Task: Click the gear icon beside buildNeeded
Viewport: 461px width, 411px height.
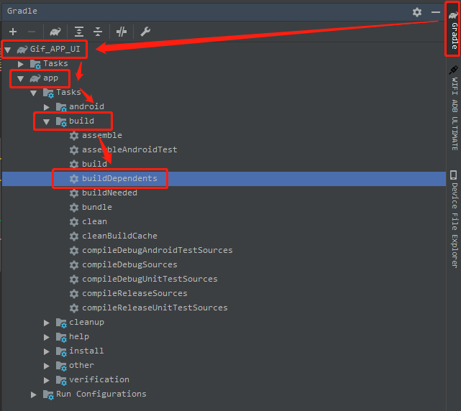Action: click(74, 193)
